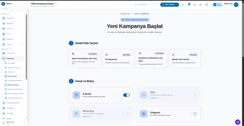Expand the E-posta submenu chevron
The image size is (244, 126).
coord(23,44)
